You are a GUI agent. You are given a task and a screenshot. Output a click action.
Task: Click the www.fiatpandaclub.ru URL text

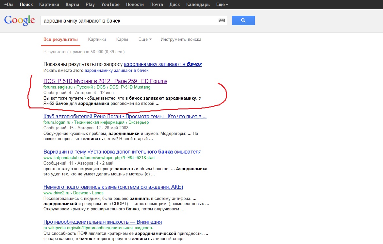tap(101, 157)
